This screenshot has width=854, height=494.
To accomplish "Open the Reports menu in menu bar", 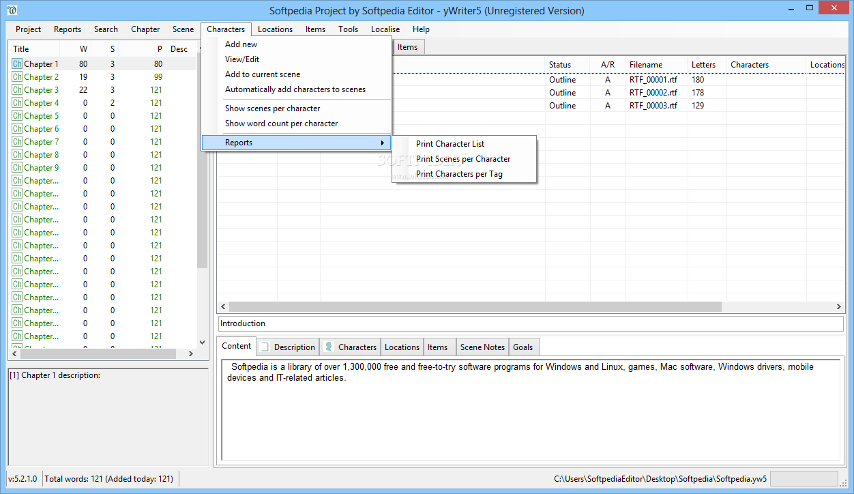I will point(68,29).
